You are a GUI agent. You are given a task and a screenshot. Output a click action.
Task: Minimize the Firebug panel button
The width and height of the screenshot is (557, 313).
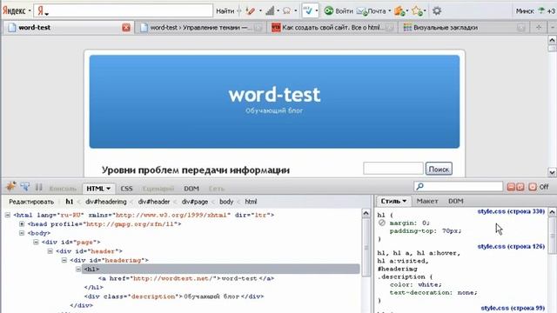click(x=511, y=187)
